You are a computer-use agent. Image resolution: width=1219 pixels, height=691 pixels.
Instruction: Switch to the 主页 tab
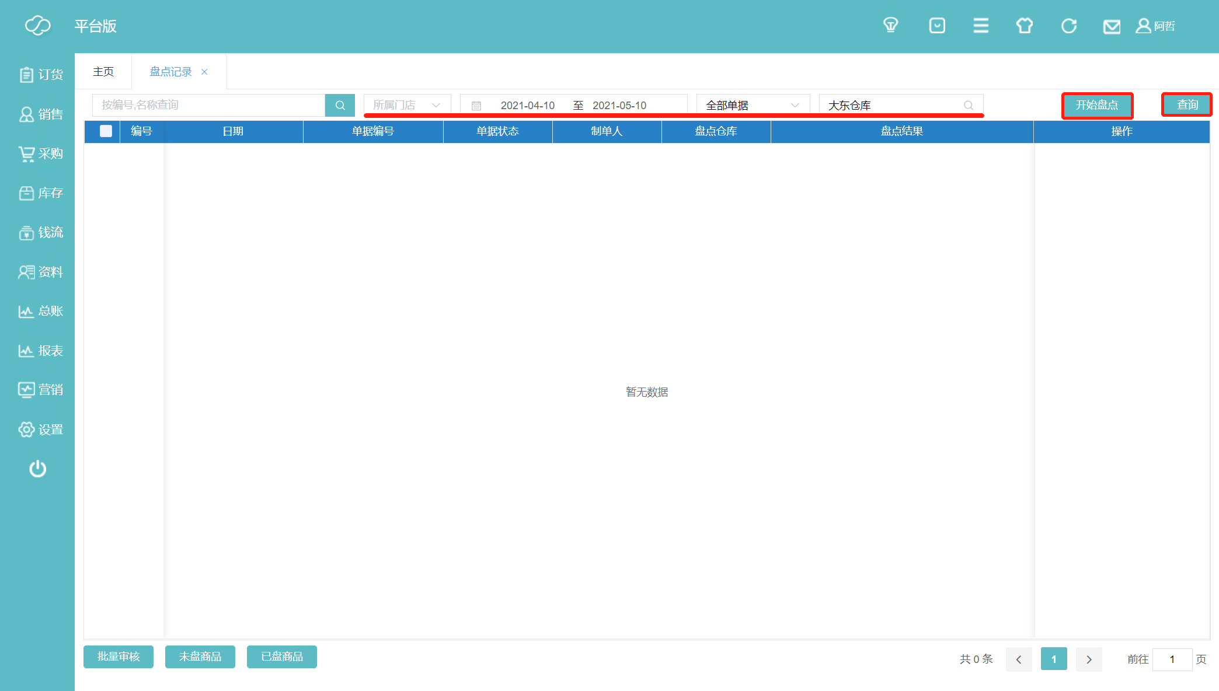click(103, 72)
